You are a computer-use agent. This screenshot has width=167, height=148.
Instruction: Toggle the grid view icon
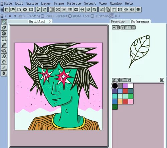52,10
